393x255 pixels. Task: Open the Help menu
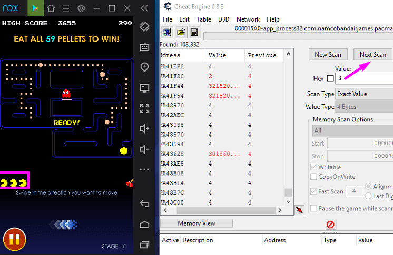[273, 19]
